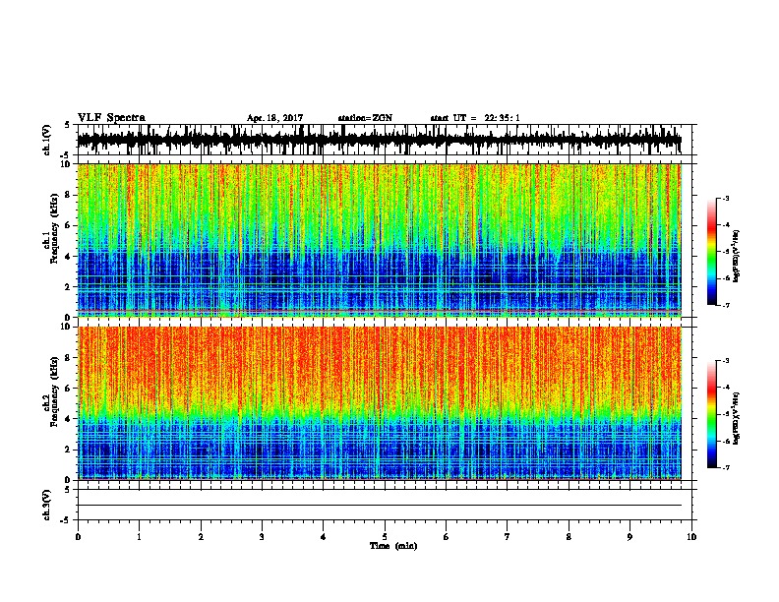The height and width of the screenshot is (602, 779).
Task: Click the ch.1 spectrogram plot
Action: pos(380,240)
